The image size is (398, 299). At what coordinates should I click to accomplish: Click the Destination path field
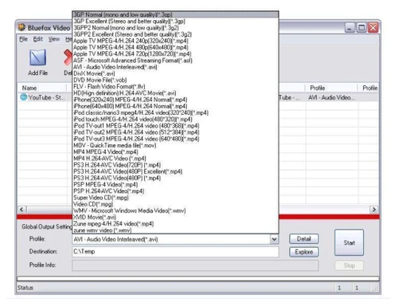pyautogui.click(x=175, y=251)
